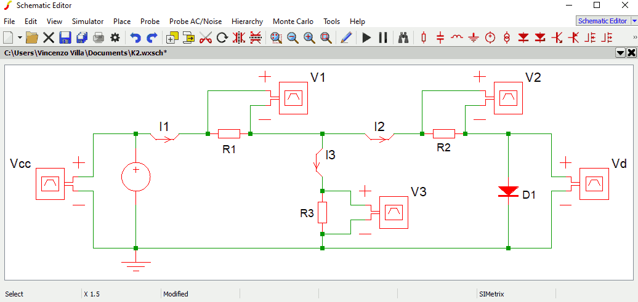This screenshot has height=302, width=638.
Task: Place a diode from the toolbar
Action: 523,38
